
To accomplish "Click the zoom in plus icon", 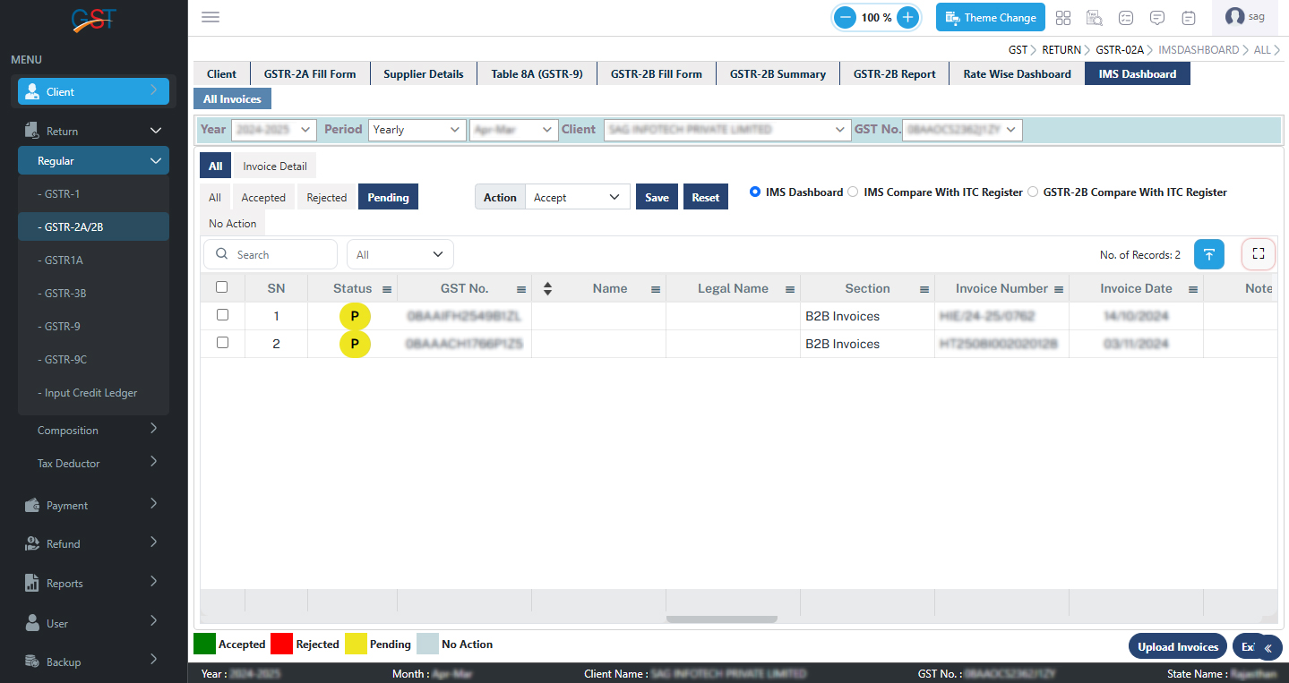I will point(907,17).
